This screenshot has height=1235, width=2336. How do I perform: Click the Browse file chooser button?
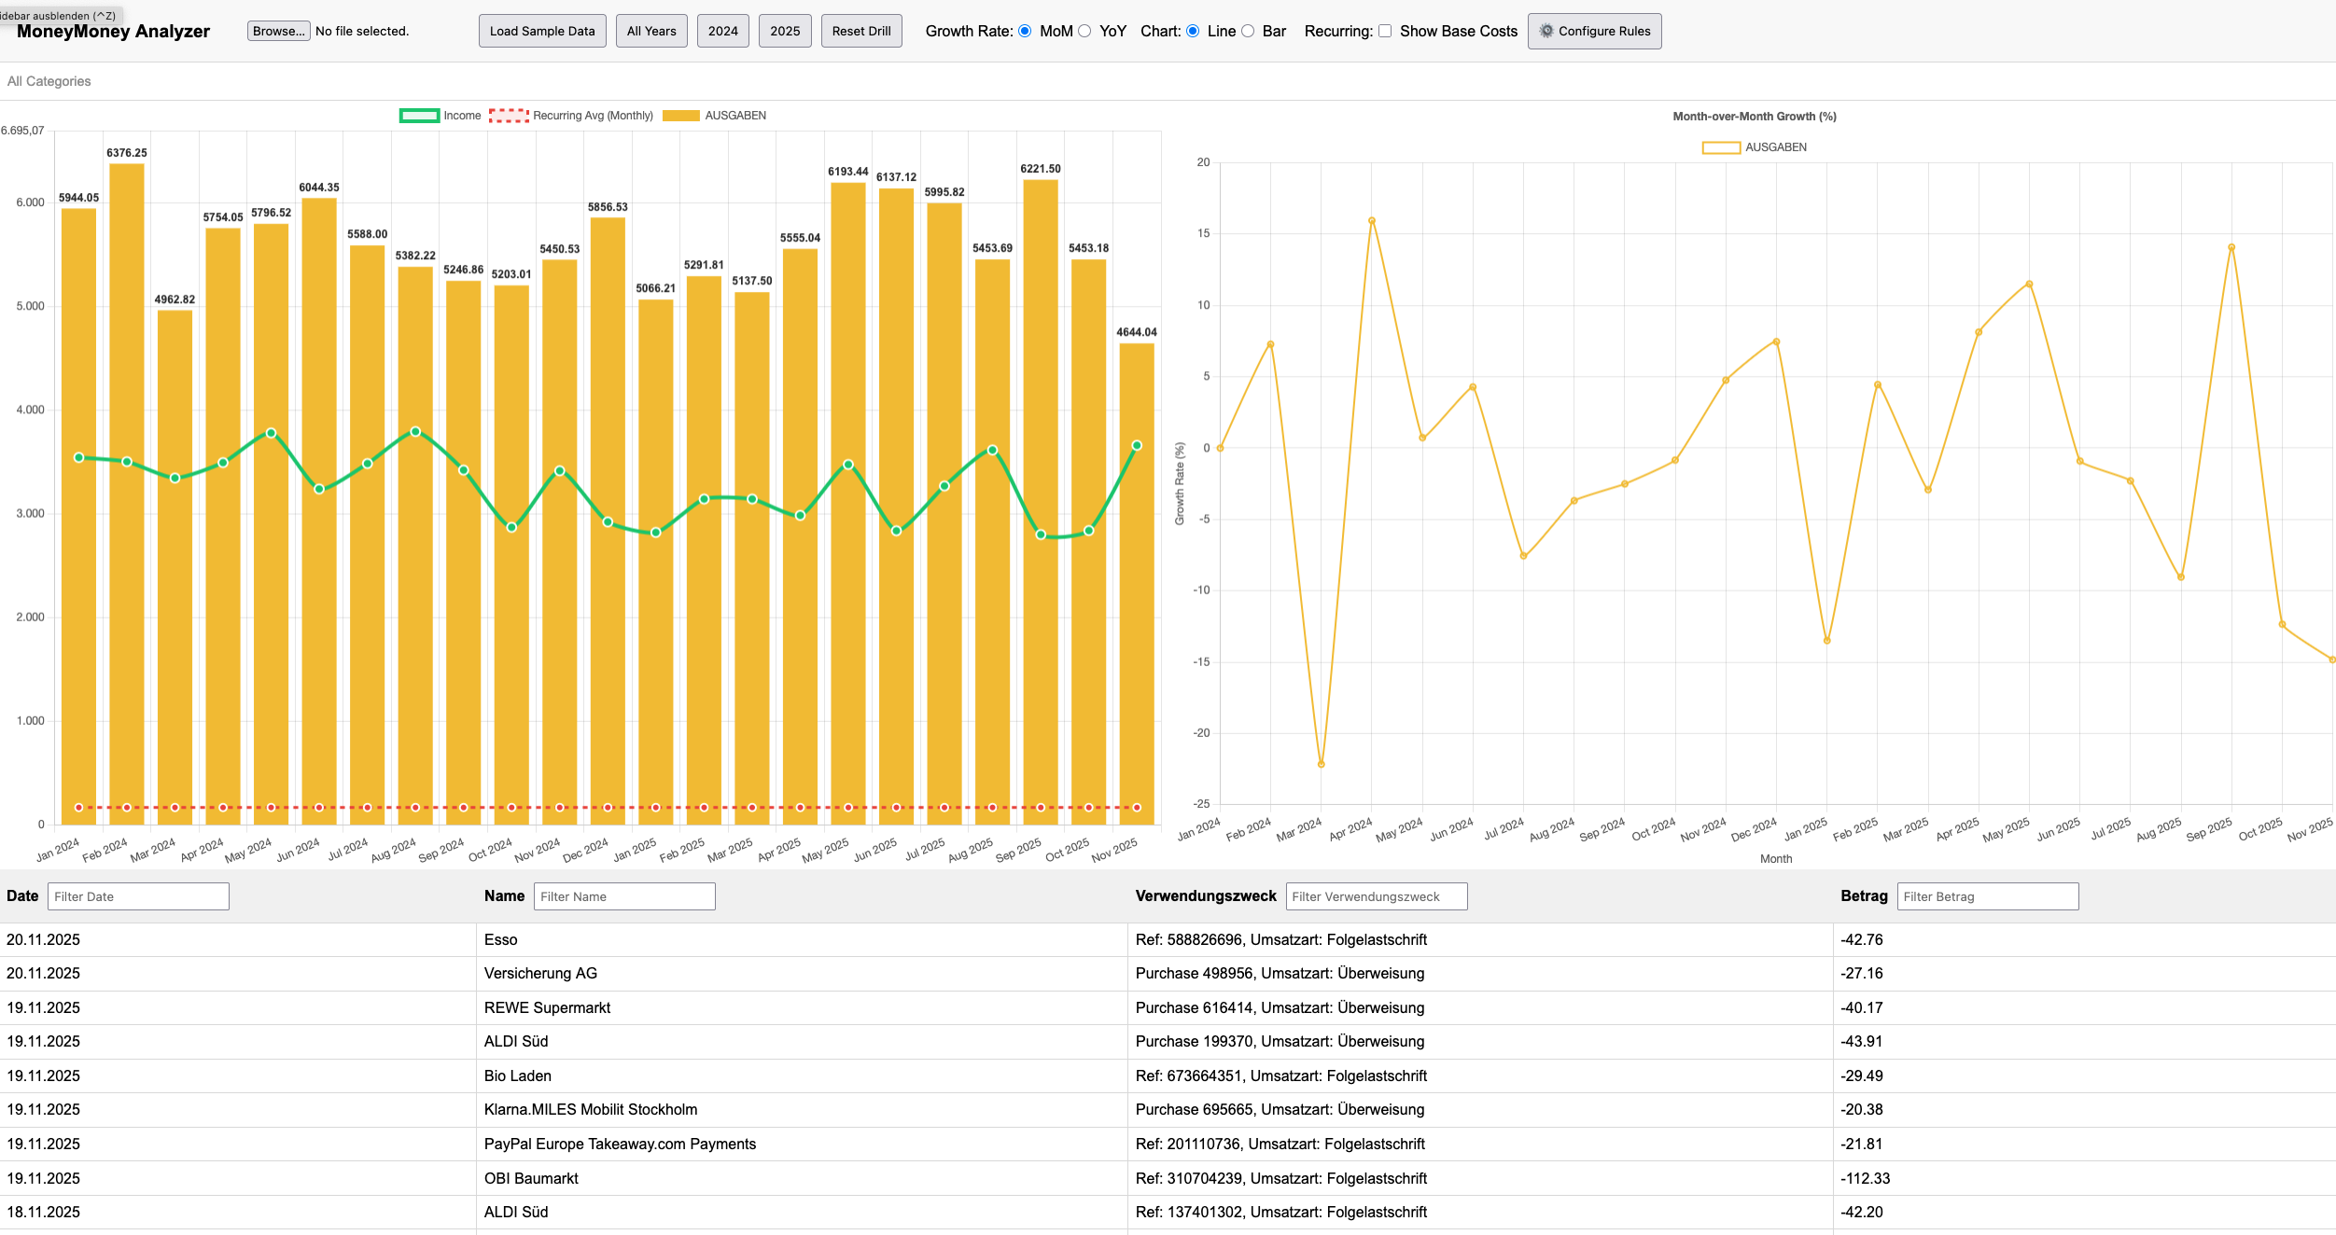pos(278,31)
